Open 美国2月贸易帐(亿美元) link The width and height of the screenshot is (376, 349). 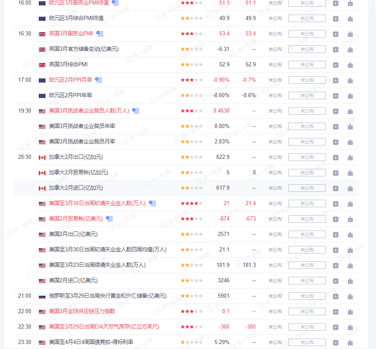[x=76, y=218]
